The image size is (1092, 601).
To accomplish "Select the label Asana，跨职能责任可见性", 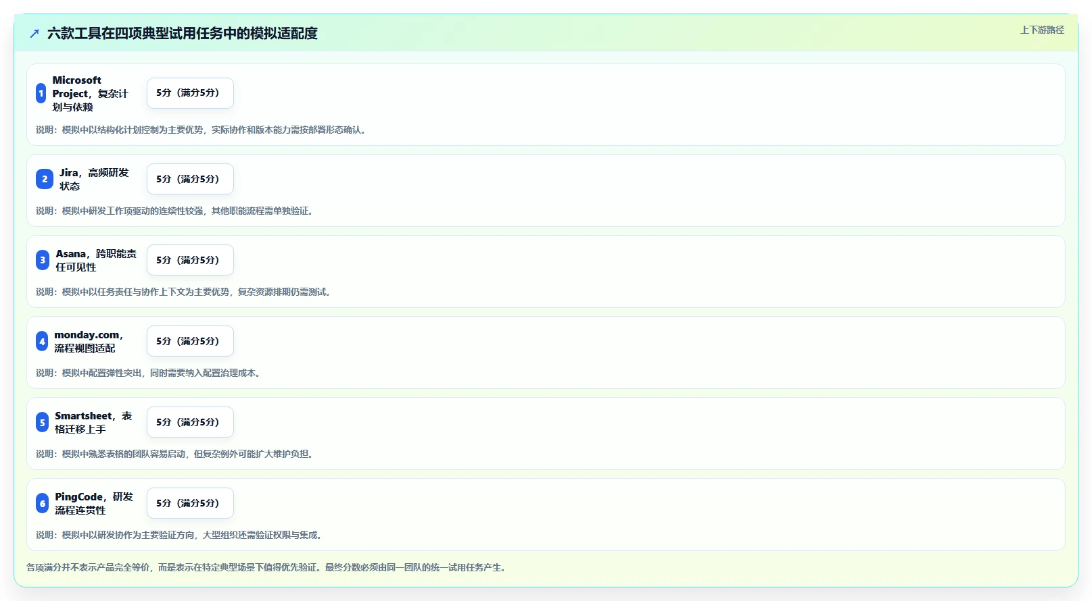I will (96, 260).
